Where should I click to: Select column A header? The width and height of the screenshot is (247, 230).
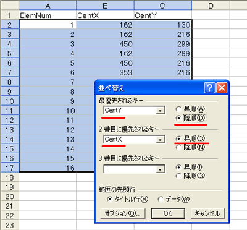point(48,6)
